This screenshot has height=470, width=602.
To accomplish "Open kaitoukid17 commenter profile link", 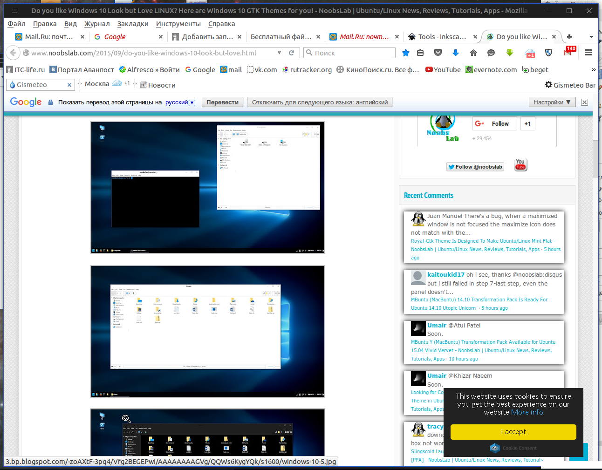I will [446, 274].
